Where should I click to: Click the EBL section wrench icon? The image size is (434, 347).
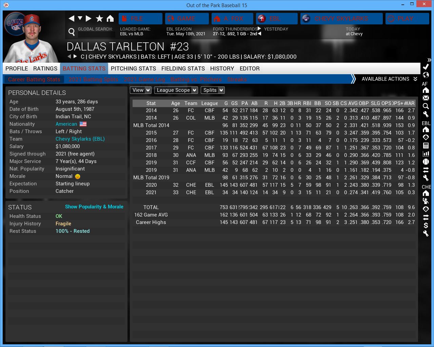[426, 178]
